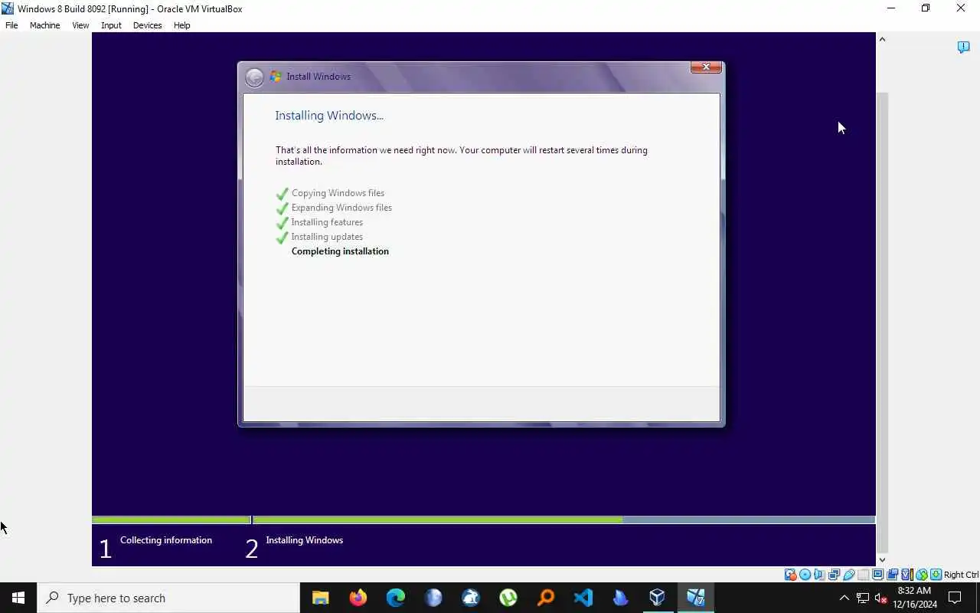The width and height of the screenshot is (980, 613).
Task: Click the Right Ctrl host key label
Action: coord(961,575)
